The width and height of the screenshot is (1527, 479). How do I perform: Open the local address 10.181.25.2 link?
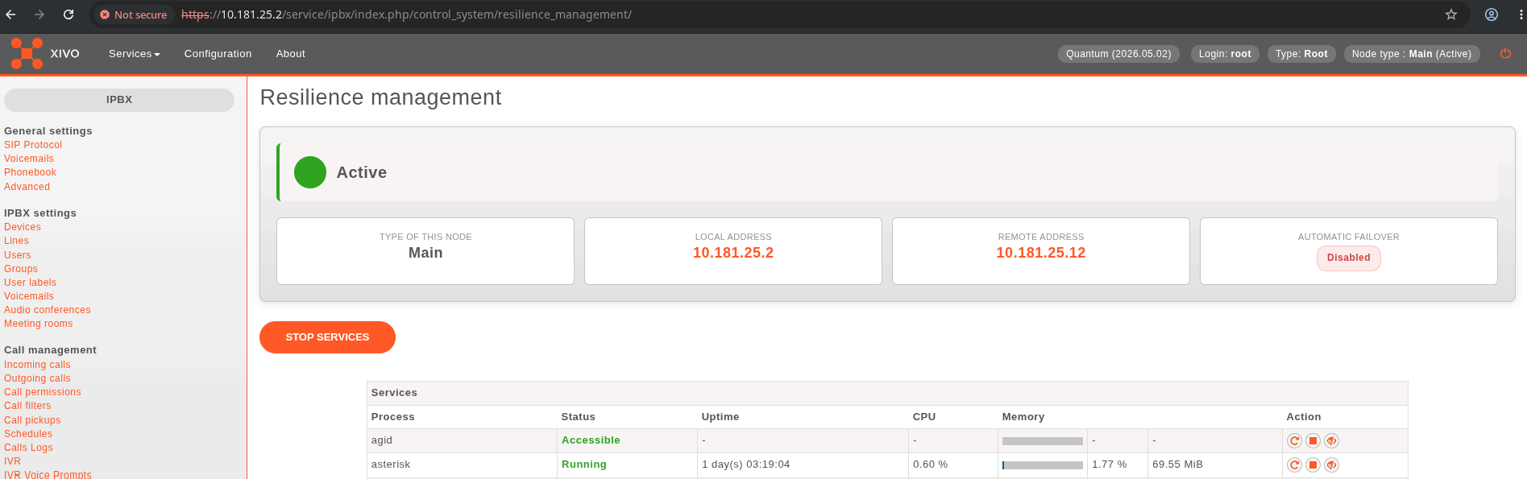[732, 253]
